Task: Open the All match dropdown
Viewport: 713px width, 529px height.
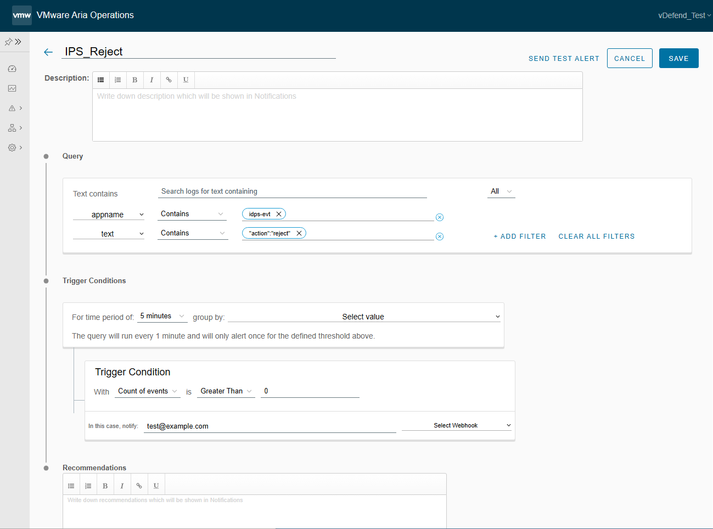Action: (501, 192)
